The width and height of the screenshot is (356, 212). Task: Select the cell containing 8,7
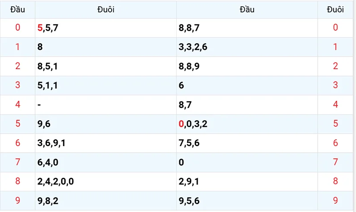point(247,105)
